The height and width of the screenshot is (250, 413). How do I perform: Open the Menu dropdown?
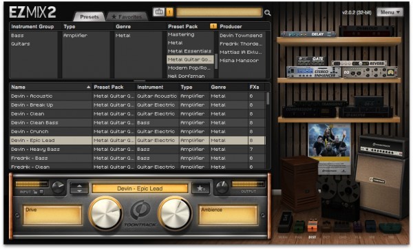(390, 12)
